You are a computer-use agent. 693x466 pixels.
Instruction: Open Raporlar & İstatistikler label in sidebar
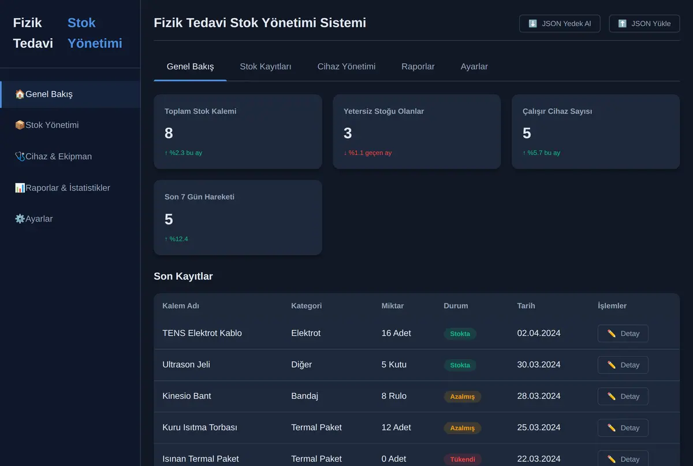pyautogui.click(x=68, y=188)
